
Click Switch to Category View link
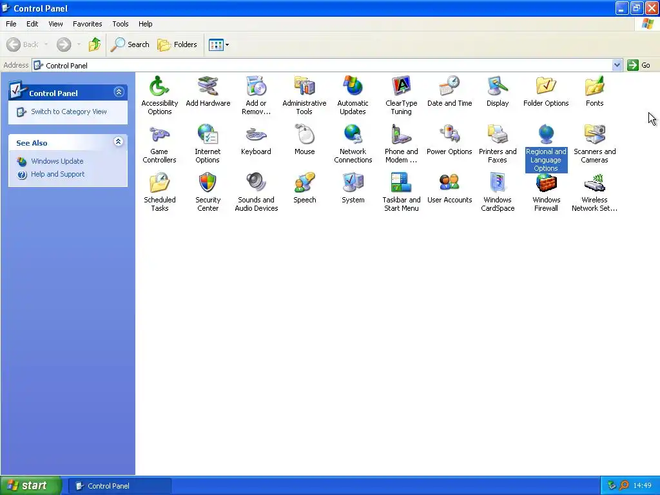pyautogui.click(x=68, y=112)
